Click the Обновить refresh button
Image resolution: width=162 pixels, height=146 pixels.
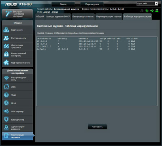[x=98, y=127]
